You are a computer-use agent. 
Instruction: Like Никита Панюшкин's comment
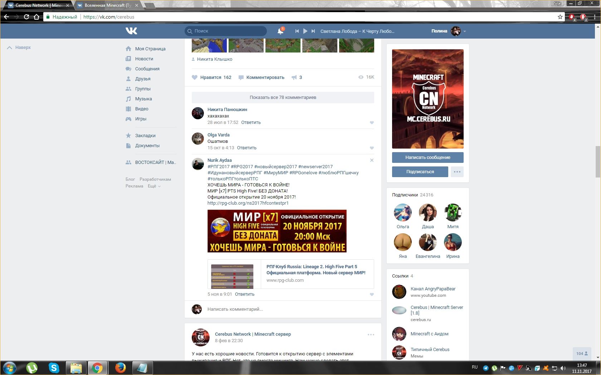point(372,122)
